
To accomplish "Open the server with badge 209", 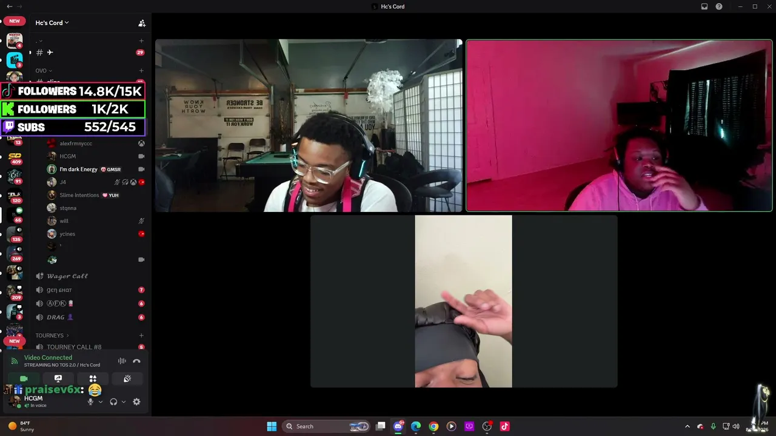I will [15, 292].
